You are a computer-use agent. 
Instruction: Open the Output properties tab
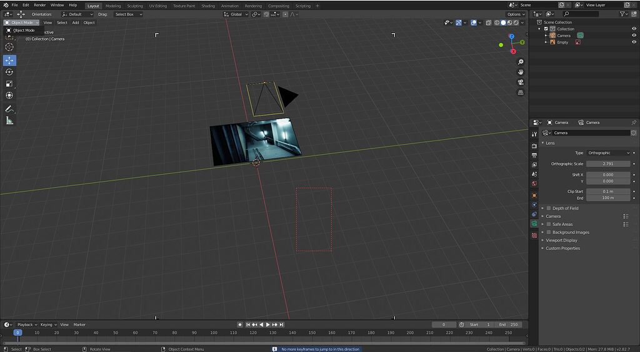pyautogui.click(x=534, y=155)
